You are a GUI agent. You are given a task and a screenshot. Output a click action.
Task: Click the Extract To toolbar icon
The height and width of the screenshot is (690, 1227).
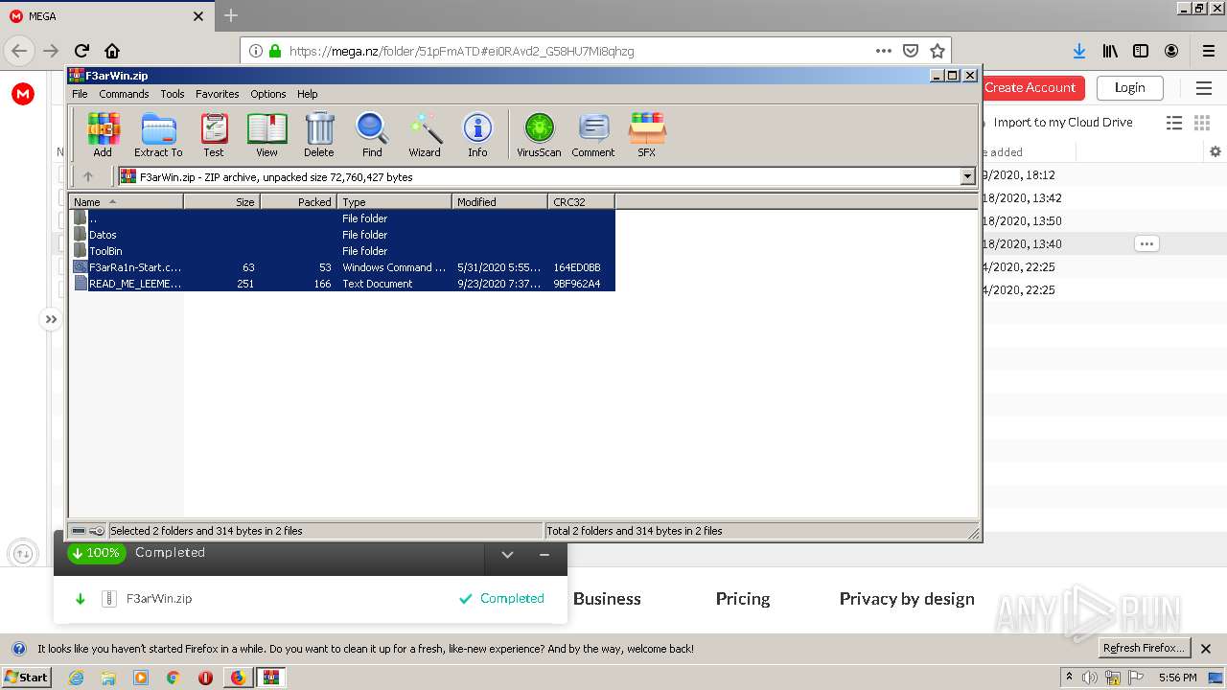[158, 134]
